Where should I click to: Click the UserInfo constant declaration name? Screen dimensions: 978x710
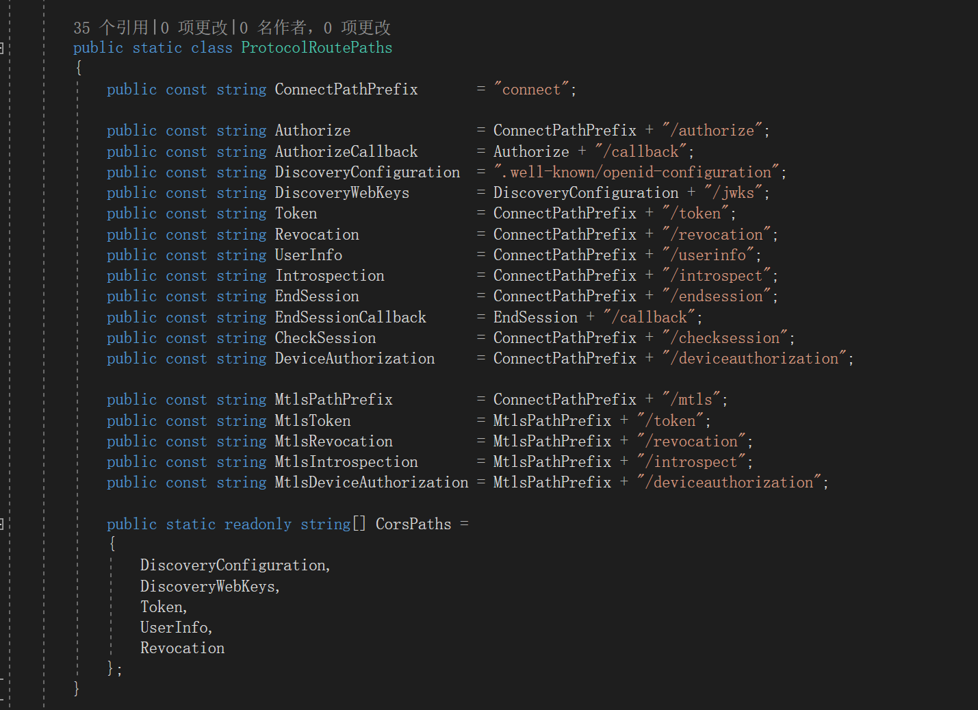[309, 255]
